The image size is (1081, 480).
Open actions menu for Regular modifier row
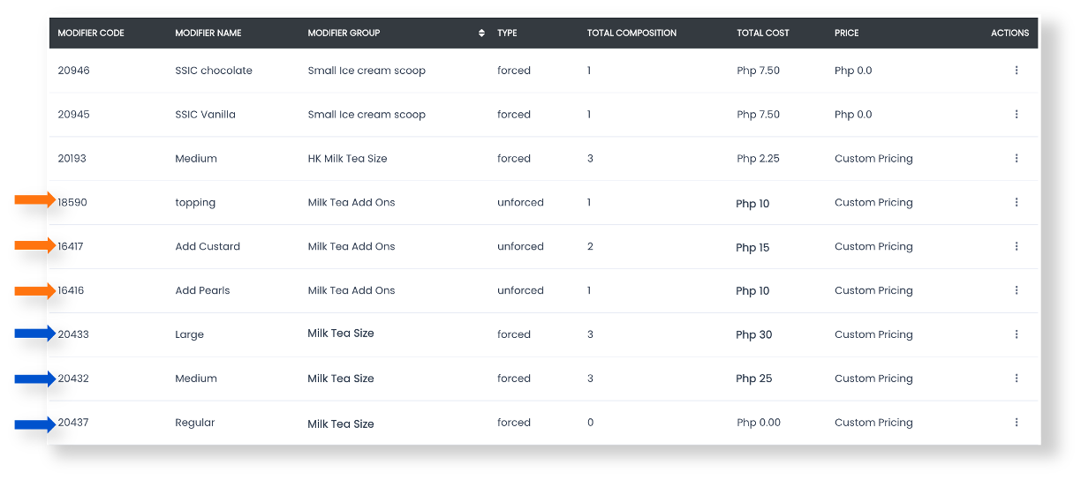1017,423
